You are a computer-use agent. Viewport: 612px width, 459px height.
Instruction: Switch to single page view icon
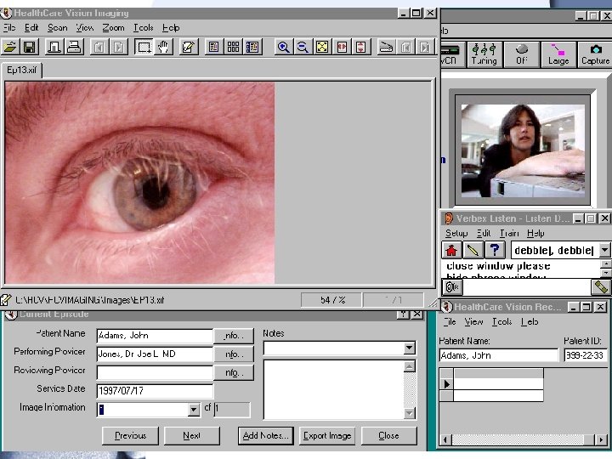pos(213,48)
